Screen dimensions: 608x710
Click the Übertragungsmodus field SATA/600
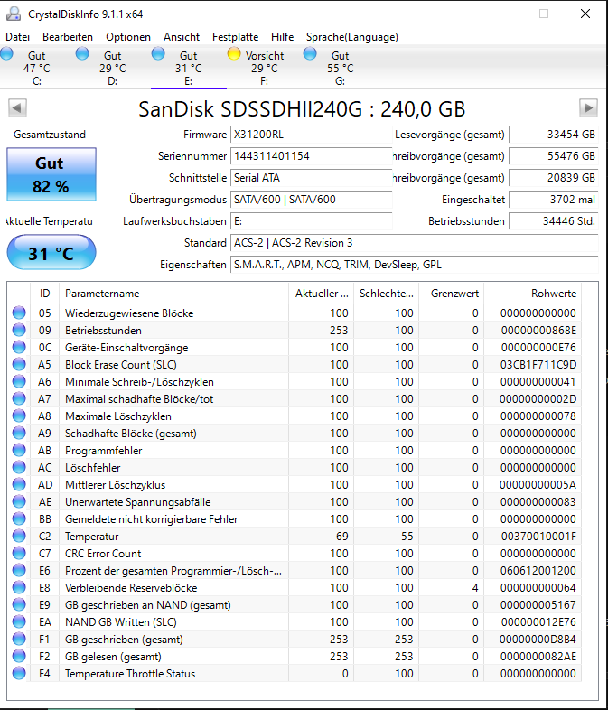pos(311,200)
